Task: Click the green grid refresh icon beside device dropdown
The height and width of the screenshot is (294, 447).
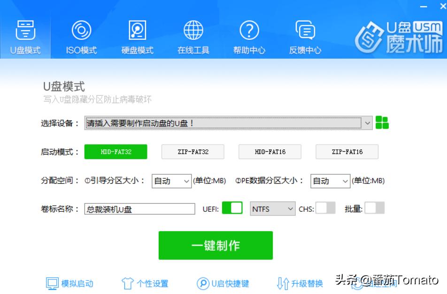Action: (x=383, y=122)
